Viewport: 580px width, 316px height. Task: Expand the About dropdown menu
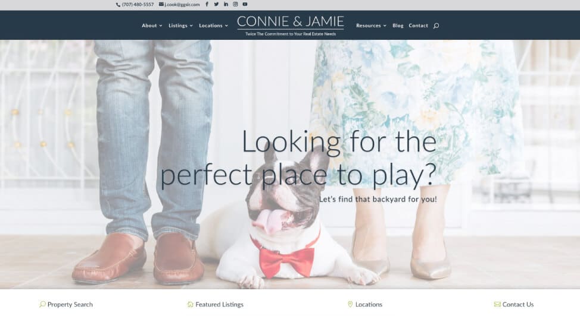click(x=152, y=26)
